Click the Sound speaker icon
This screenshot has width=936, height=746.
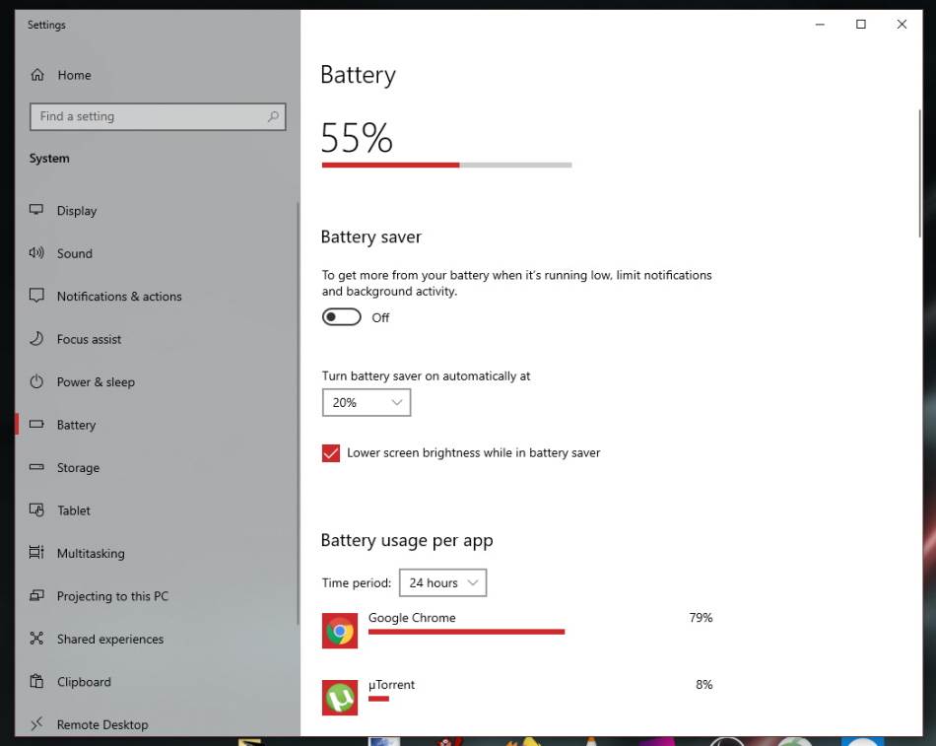(37, 253)
